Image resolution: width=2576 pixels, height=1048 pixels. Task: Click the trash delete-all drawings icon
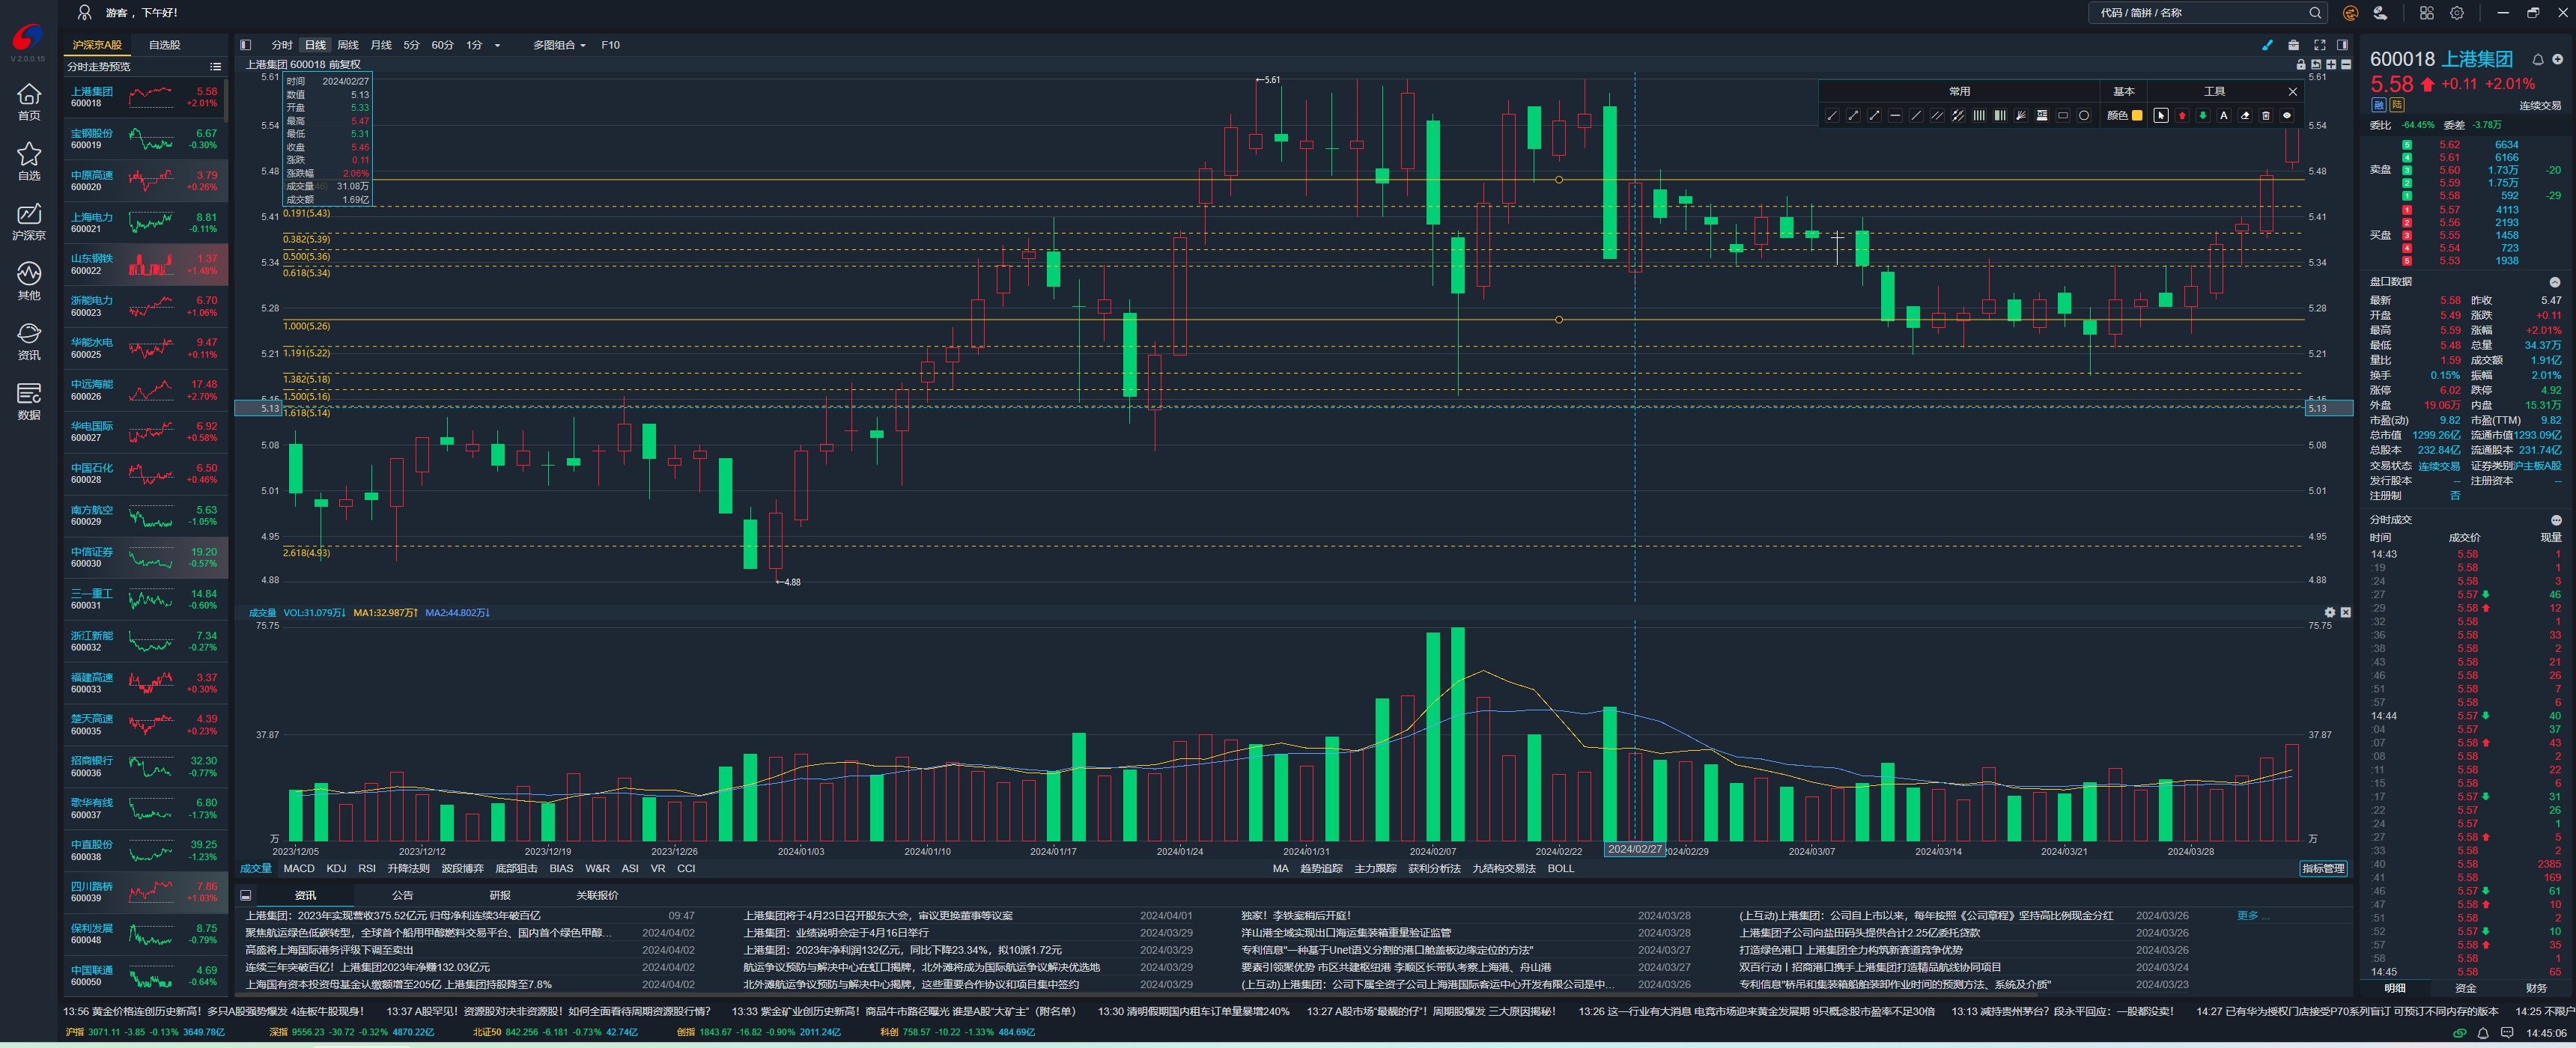[x=2266, y=115]
